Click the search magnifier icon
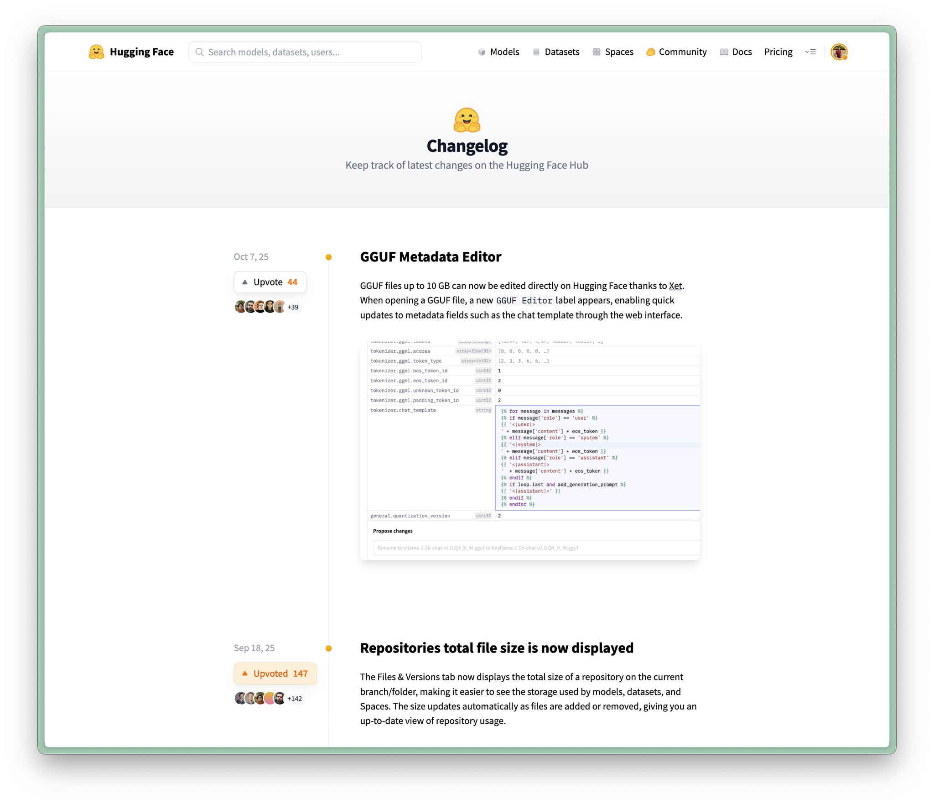The image size is (934, 804). [x=199, y=52]
